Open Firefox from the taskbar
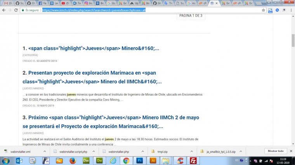 [x=73, y=161]
